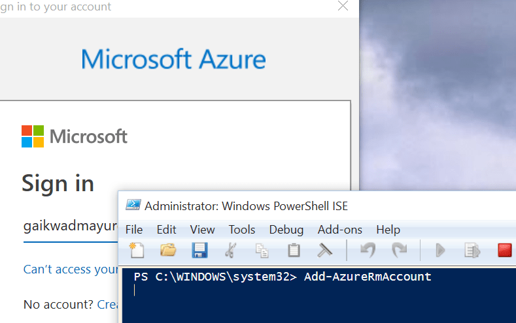Click the Administrator: Windows PowerShell ISE title
The height and width of the screenshot is (323, 516).
click(246, 206)
